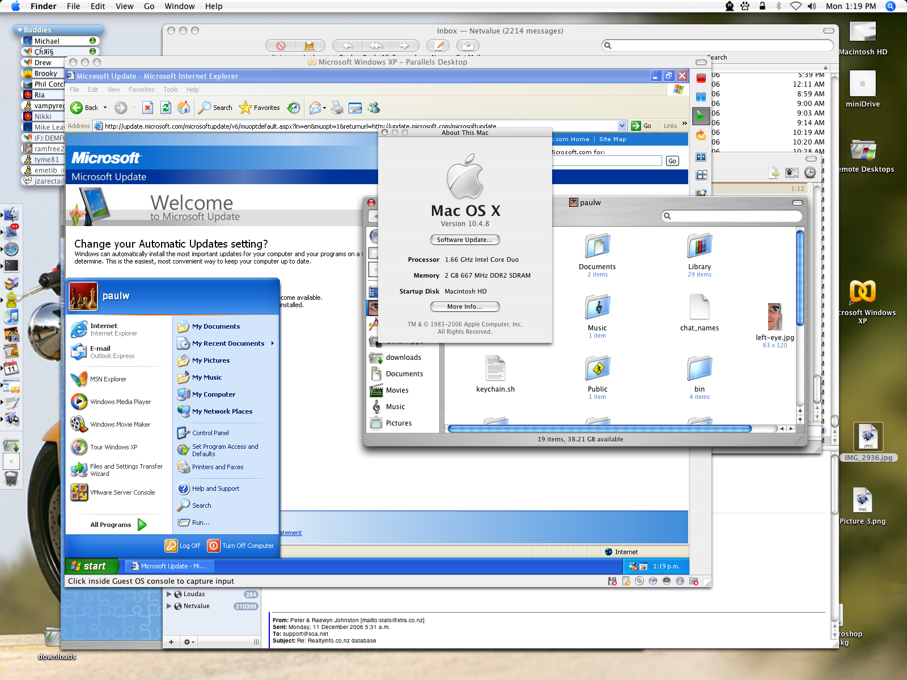
Task: Click IE Home icon
Action: (184, 108)
